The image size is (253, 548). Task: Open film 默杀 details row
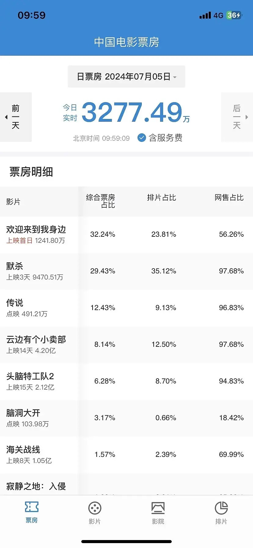point(127,271)
